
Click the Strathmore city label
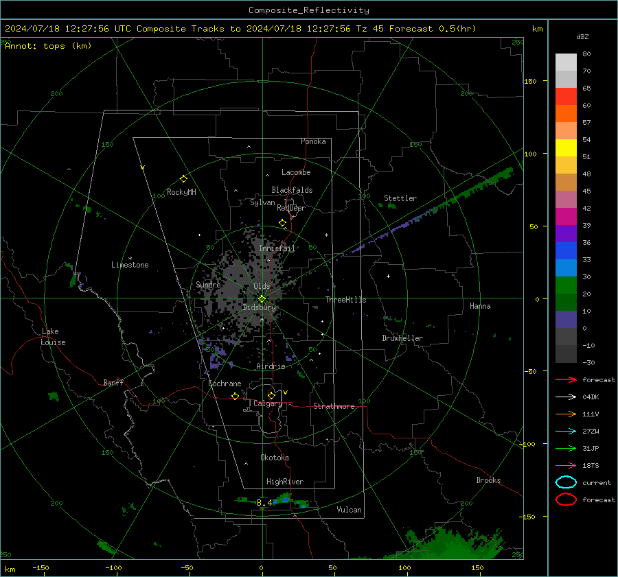(334, 406)
